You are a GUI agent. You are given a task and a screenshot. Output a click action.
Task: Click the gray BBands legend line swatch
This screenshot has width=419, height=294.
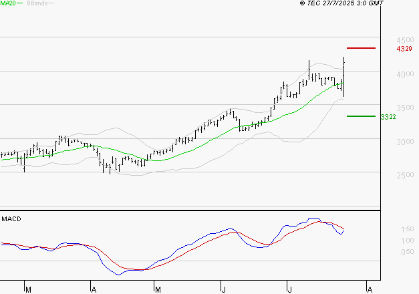click(x=51, y=4)
